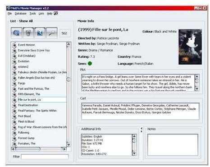This screenshot has width=210, height=167.
Task: Click the magnifier icon in menu bar
Action: click(56, 14)
